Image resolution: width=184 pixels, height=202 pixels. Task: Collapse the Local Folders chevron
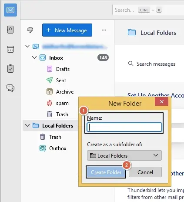[27, 125]
